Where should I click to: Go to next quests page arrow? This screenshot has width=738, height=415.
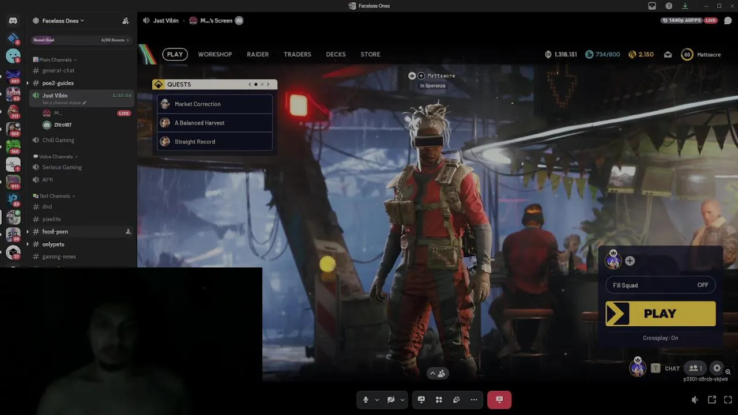(x=268, y=84)
